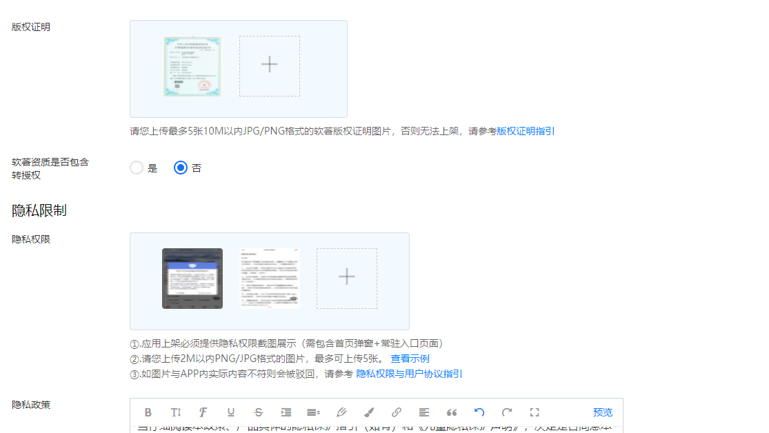Insert a blockquote using the quote icon
The image size is (769, 433).
(452, 412)
